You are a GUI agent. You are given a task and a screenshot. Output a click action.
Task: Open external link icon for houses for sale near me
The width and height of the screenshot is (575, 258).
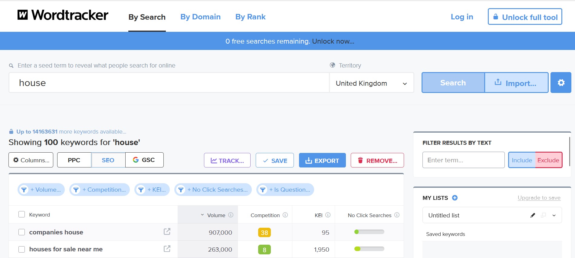(167, 249)
